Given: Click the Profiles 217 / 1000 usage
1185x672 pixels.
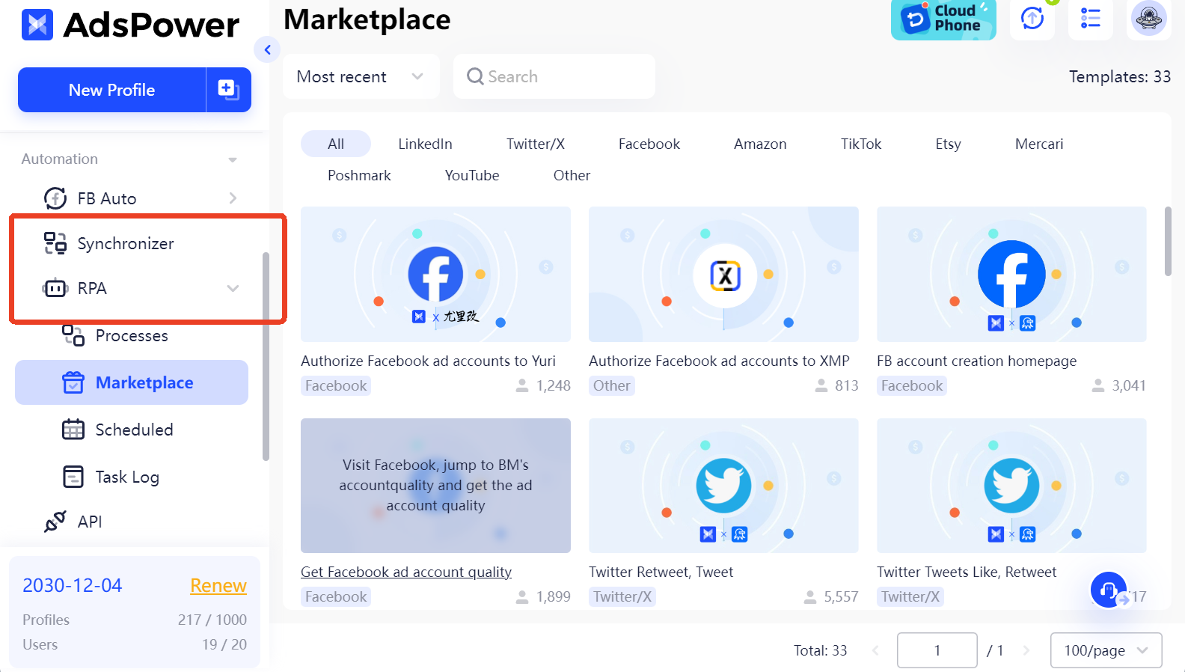Looking at the screenshot, I should [135, 620].
